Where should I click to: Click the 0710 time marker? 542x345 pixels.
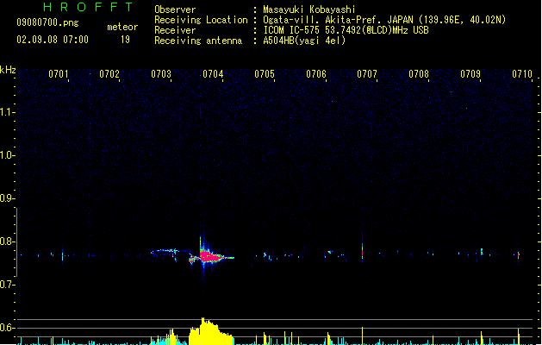pyautogui.click(x=522, y=74)
